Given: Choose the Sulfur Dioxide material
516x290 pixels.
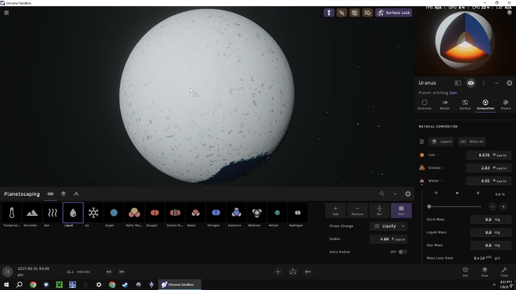Looking at the screenshot, I should click(134, 213).
